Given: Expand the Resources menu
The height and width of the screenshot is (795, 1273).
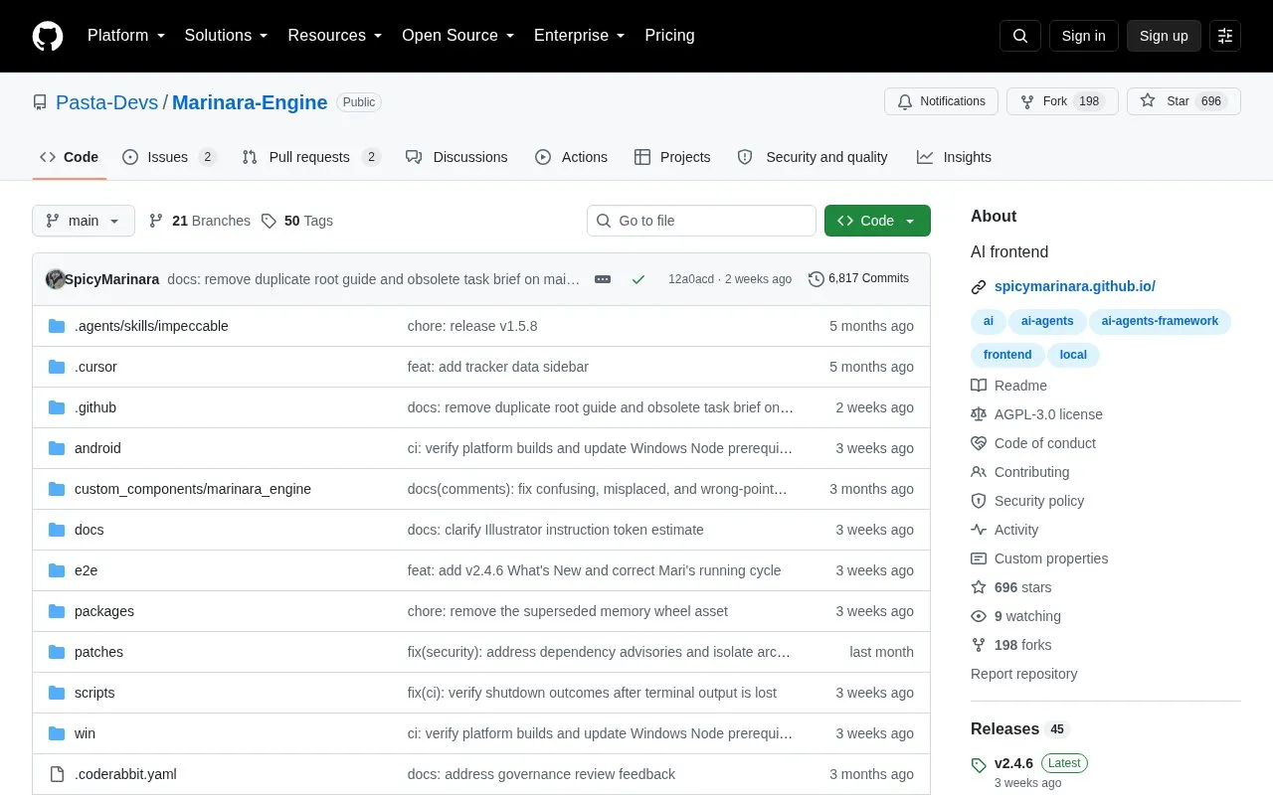Looking at the screenshot, I should click(x=335, y=36).
